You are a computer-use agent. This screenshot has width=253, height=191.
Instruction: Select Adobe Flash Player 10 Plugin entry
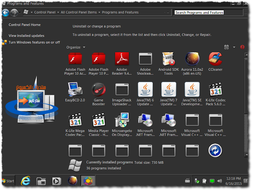pyautogui.click(x=99, y=64)
